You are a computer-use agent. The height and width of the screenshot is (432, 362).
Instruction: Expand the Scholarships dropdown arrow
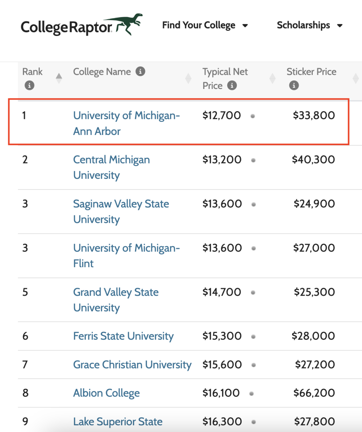coord(340,26)
